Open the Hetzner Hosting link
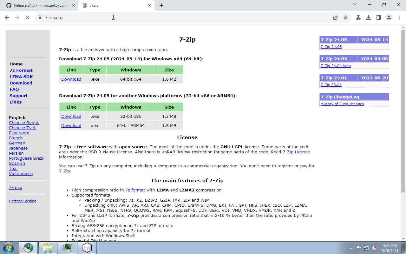The image size is (406, 254). pos(23,201)
